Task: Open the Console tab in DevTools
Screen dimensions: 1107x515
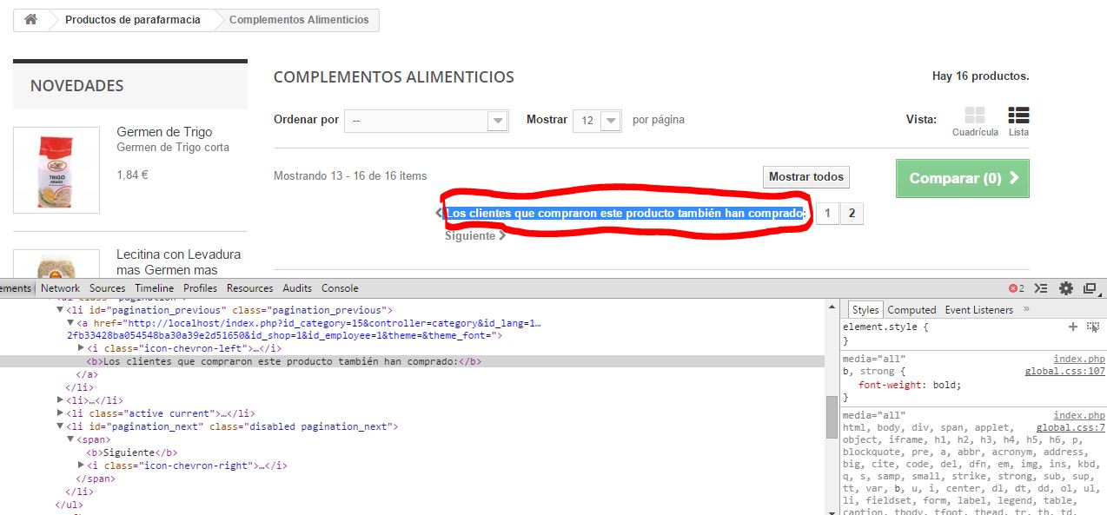Action: tap(340, 288)
